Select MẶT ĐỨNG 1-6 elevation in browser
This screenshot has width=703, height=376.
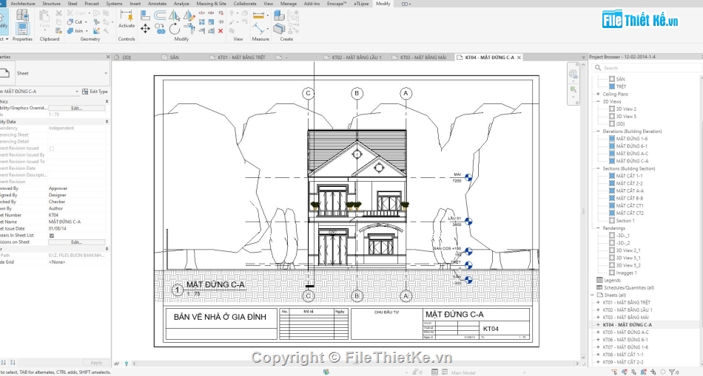coord(631,139)
